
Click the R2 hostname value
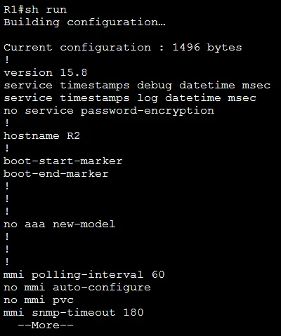pyautogui.click(x=73, y=136)
